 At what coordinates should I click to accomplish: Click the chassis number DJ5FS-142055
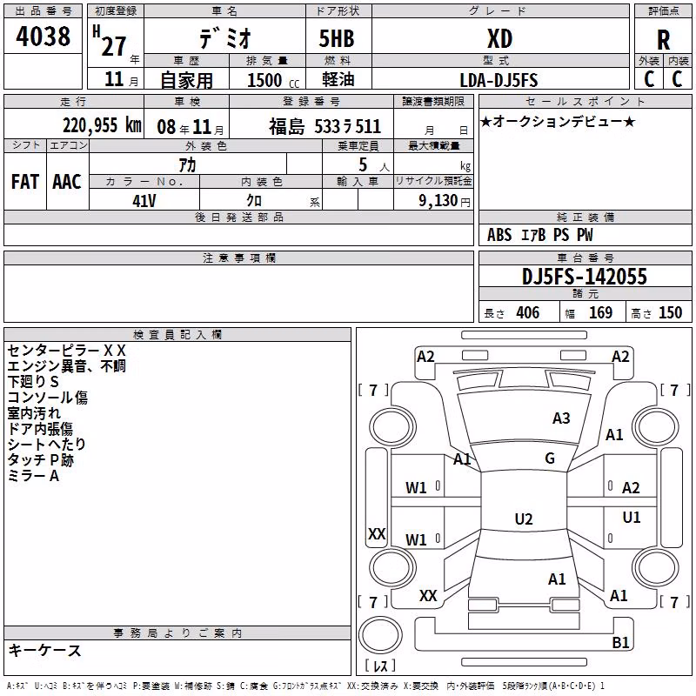tap(585, 277)
